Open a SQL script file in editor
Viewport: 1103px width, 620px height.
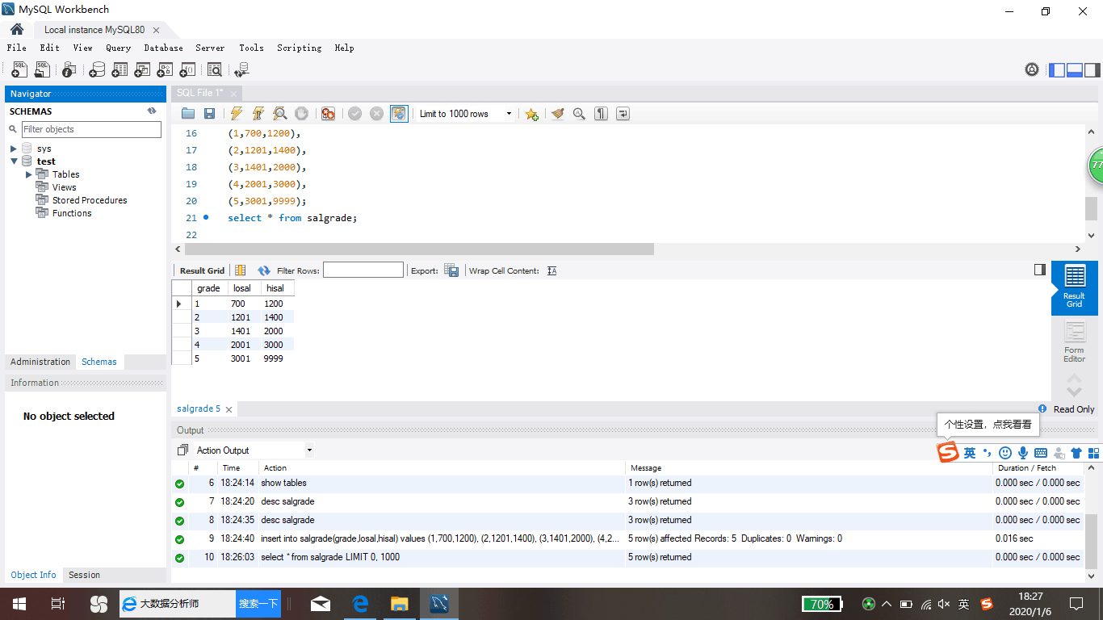point(188,114)
